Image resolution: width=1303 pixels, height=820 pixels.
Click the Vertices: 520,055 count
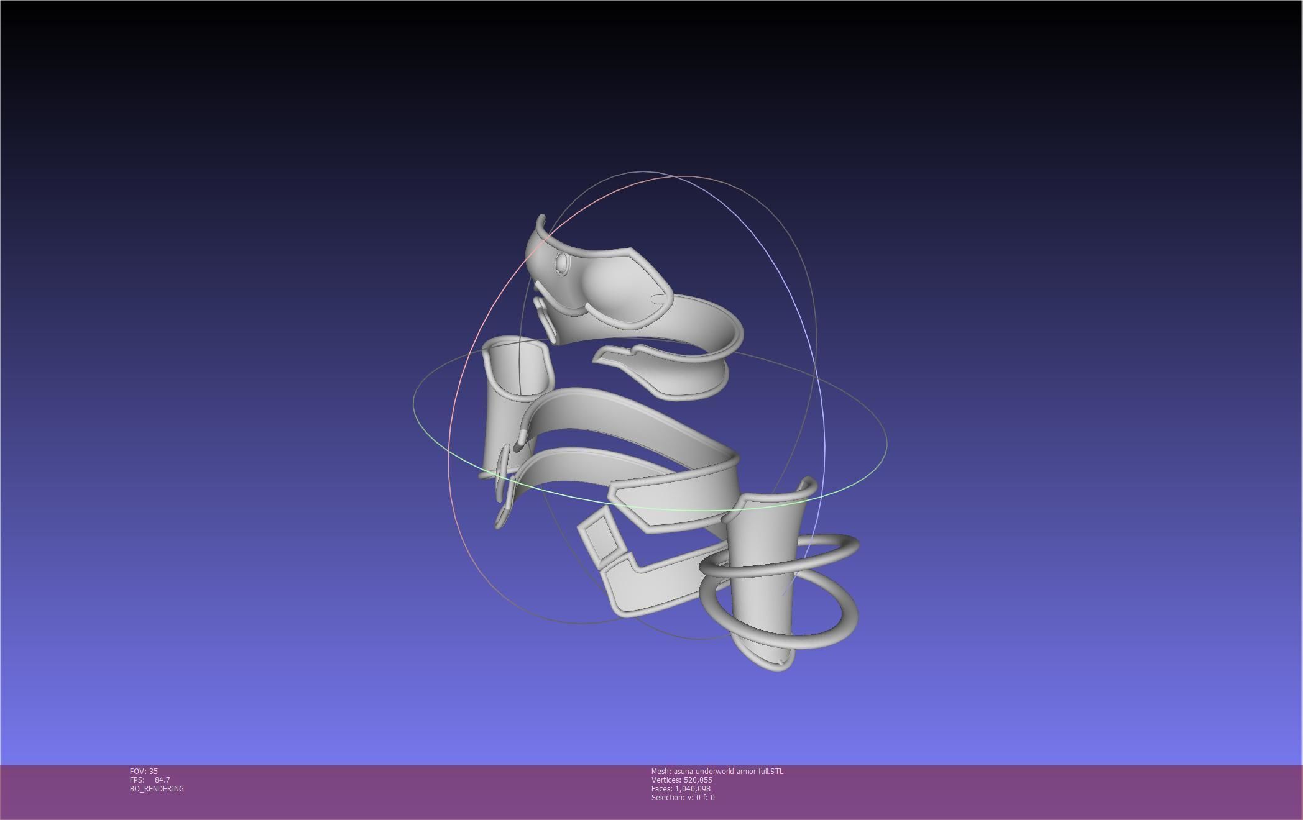pyautogui.click(x=681, y=780)
